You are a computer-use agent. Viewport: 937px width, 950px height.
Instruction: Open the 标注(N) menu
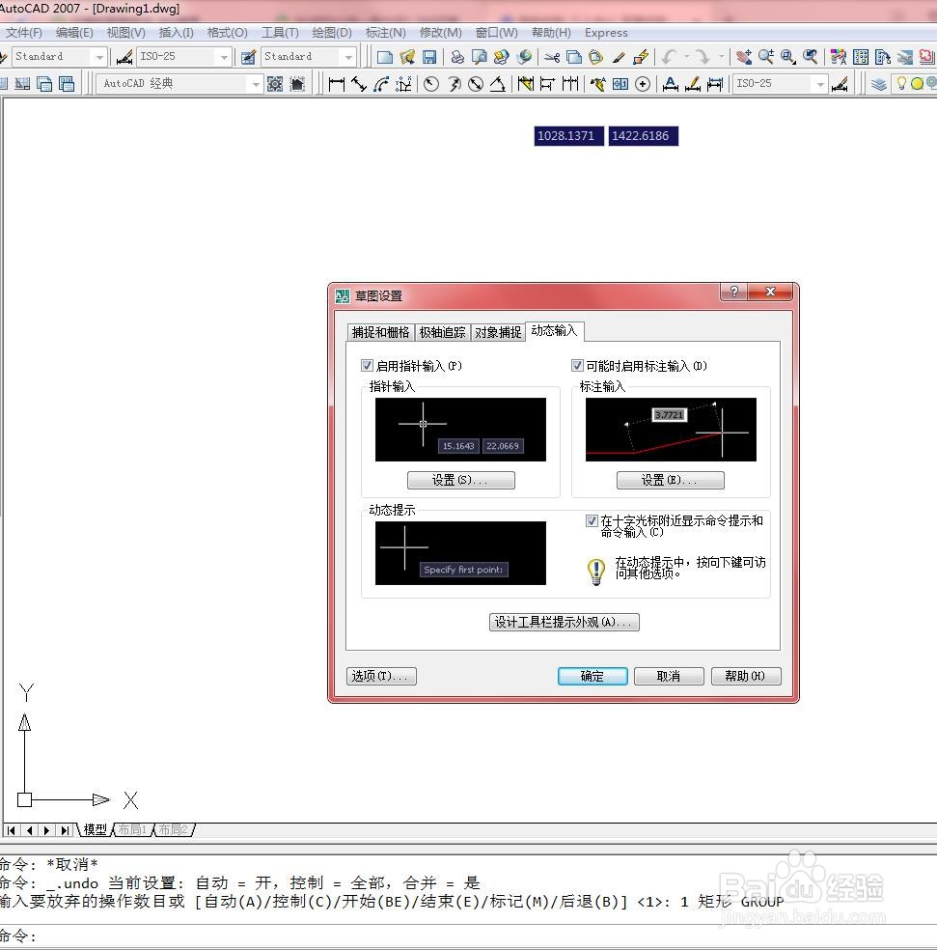pos(385,33)
